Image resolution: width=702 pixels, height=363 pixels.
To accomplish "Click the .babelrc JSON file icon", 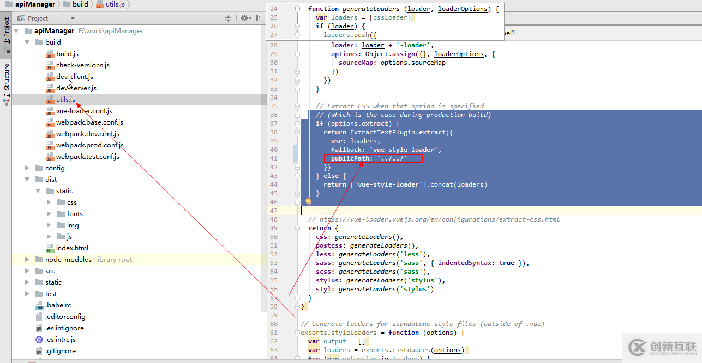I will pos(39,305).
